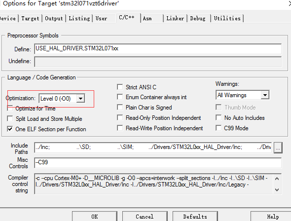Open the Output tab

tap(54, 18)
